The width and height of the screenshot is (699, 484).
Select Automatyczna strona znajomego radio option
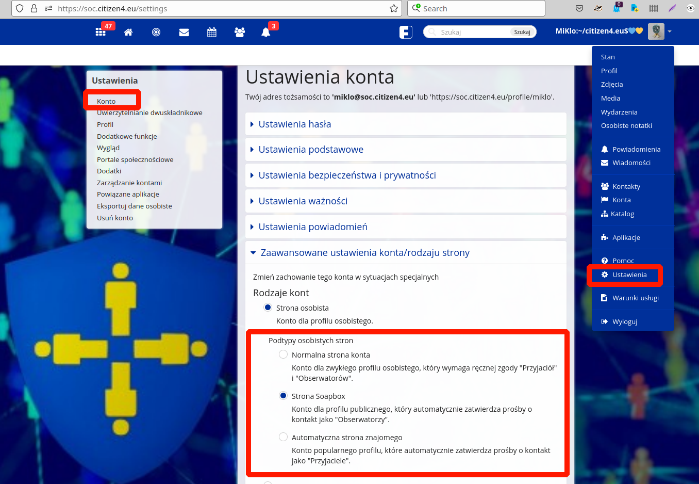click(x=284, y=437)
